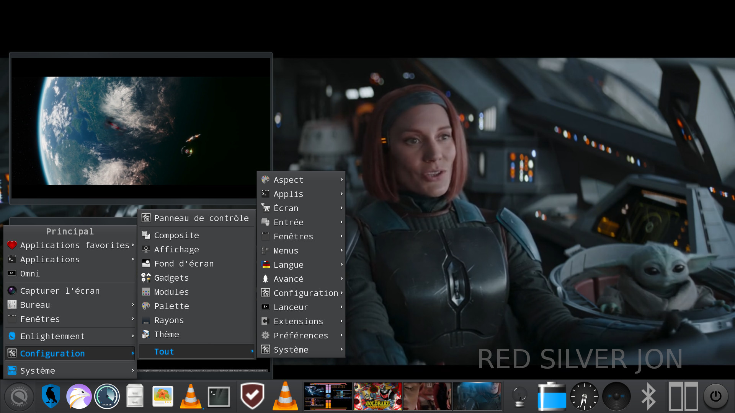Open Modules settings
Screen dimensions: 735x413
(197, 292)
